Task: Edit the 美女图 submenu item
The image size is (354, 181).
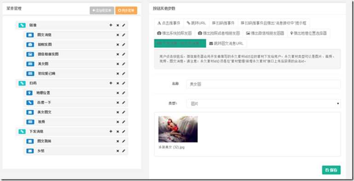Action: point(123,64)
